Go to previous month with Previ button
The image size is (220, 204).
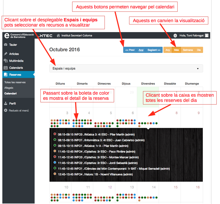point(130,50)
